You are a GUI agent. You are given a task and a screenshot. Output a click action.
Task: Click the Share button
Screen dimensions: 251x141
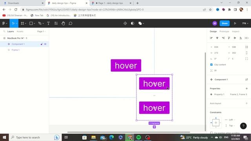225,23
